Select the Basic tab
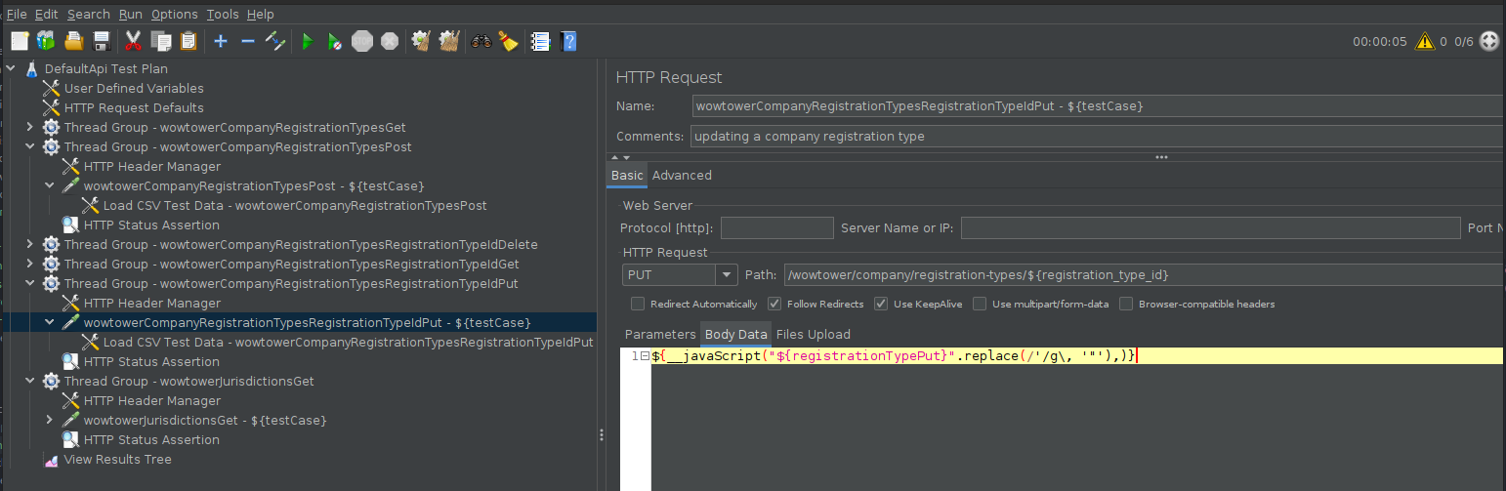 tap(627, 176)
